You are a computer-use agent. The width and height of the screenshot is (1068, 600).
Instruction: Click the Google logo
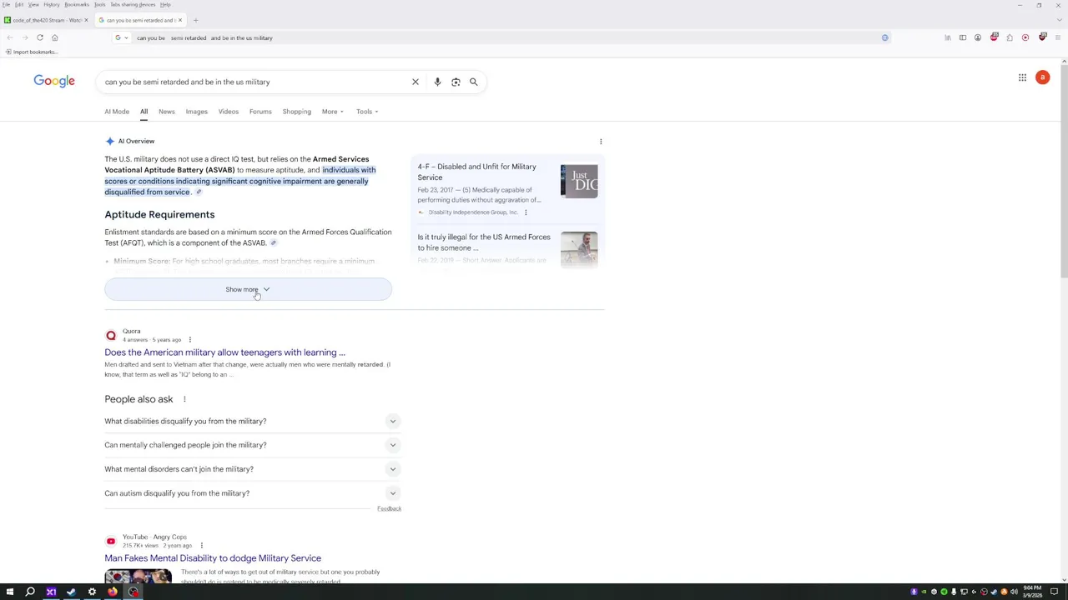(54, 81)
